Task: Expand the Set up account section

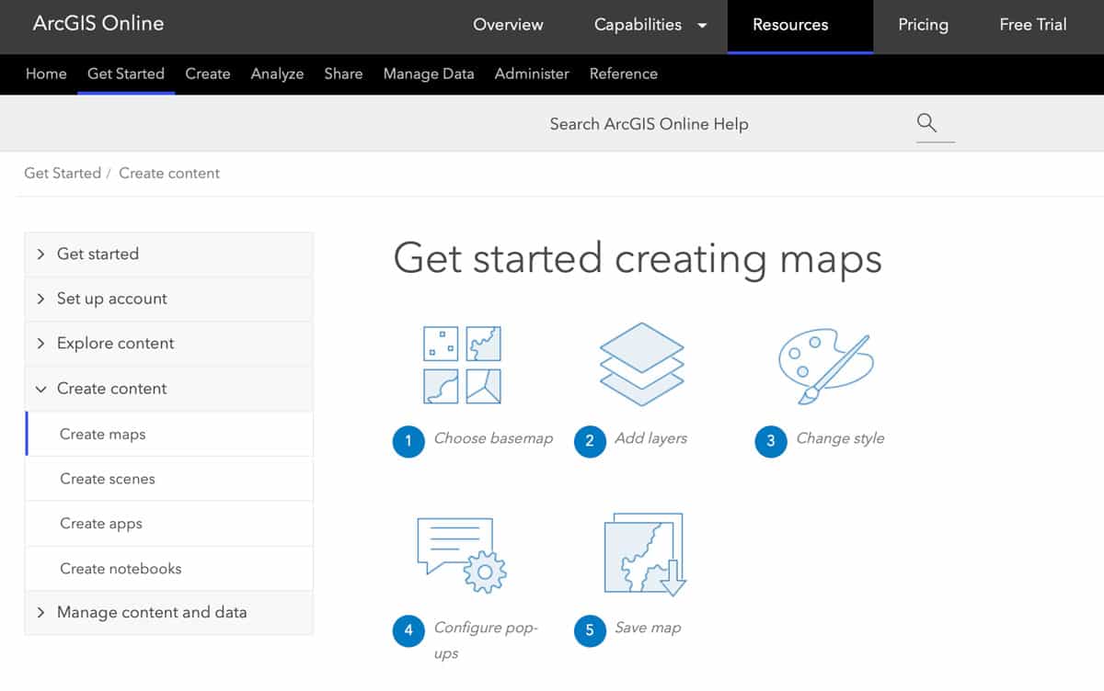Action: [x=168, y=299]
